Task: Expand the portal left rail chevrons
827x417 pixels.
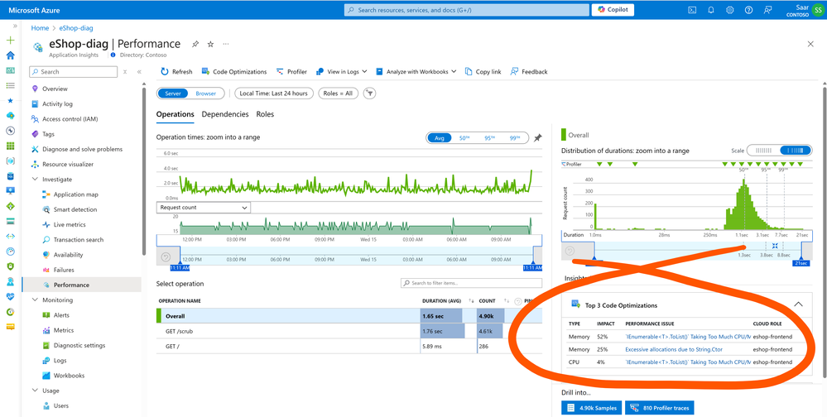Action: 15,26
